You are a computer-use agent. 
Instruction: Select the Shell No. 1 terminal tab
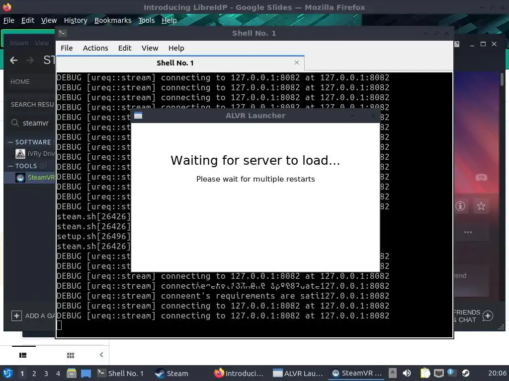(180, 63)
